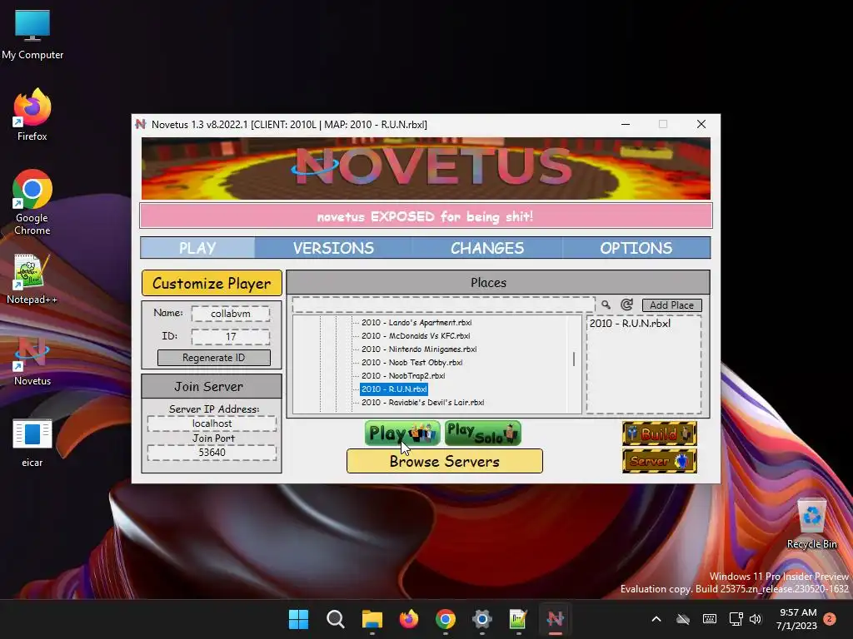Click the Browse Servers button
This screenshot has height=639, width=853.
445,461
